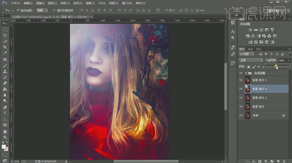This screenshot has height=163, width=292.
Task: Open the layer style fx menu
Action: [253, 161]
